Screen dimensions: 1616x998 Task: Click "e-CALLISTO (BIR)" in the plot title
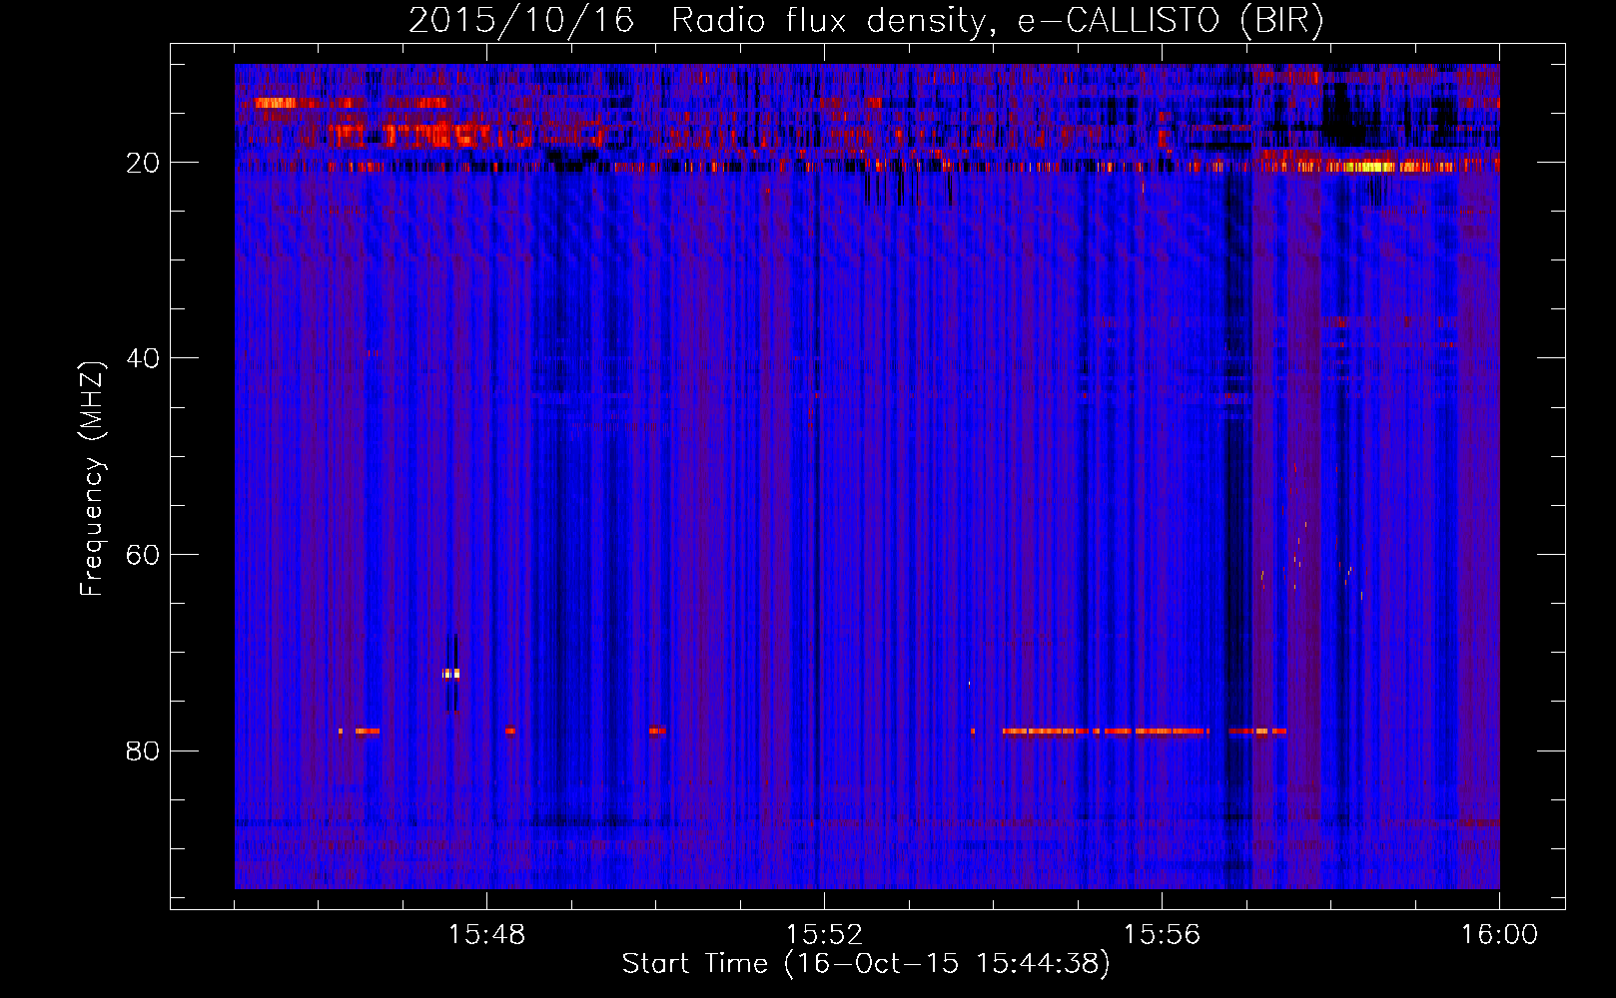click(x=1170, y=21)
